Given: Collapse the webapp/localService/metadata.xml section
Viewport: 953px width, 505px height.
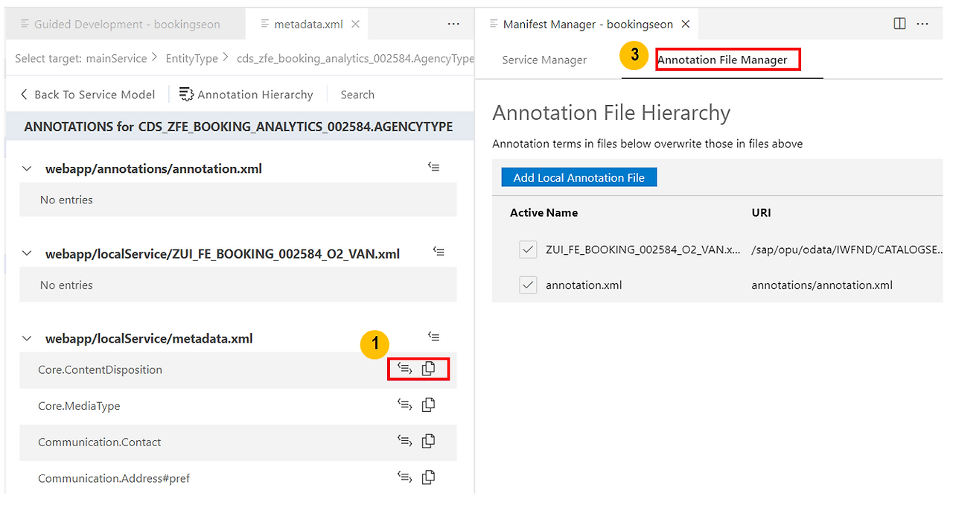Looking at the screenshot, I should [27, 337].
